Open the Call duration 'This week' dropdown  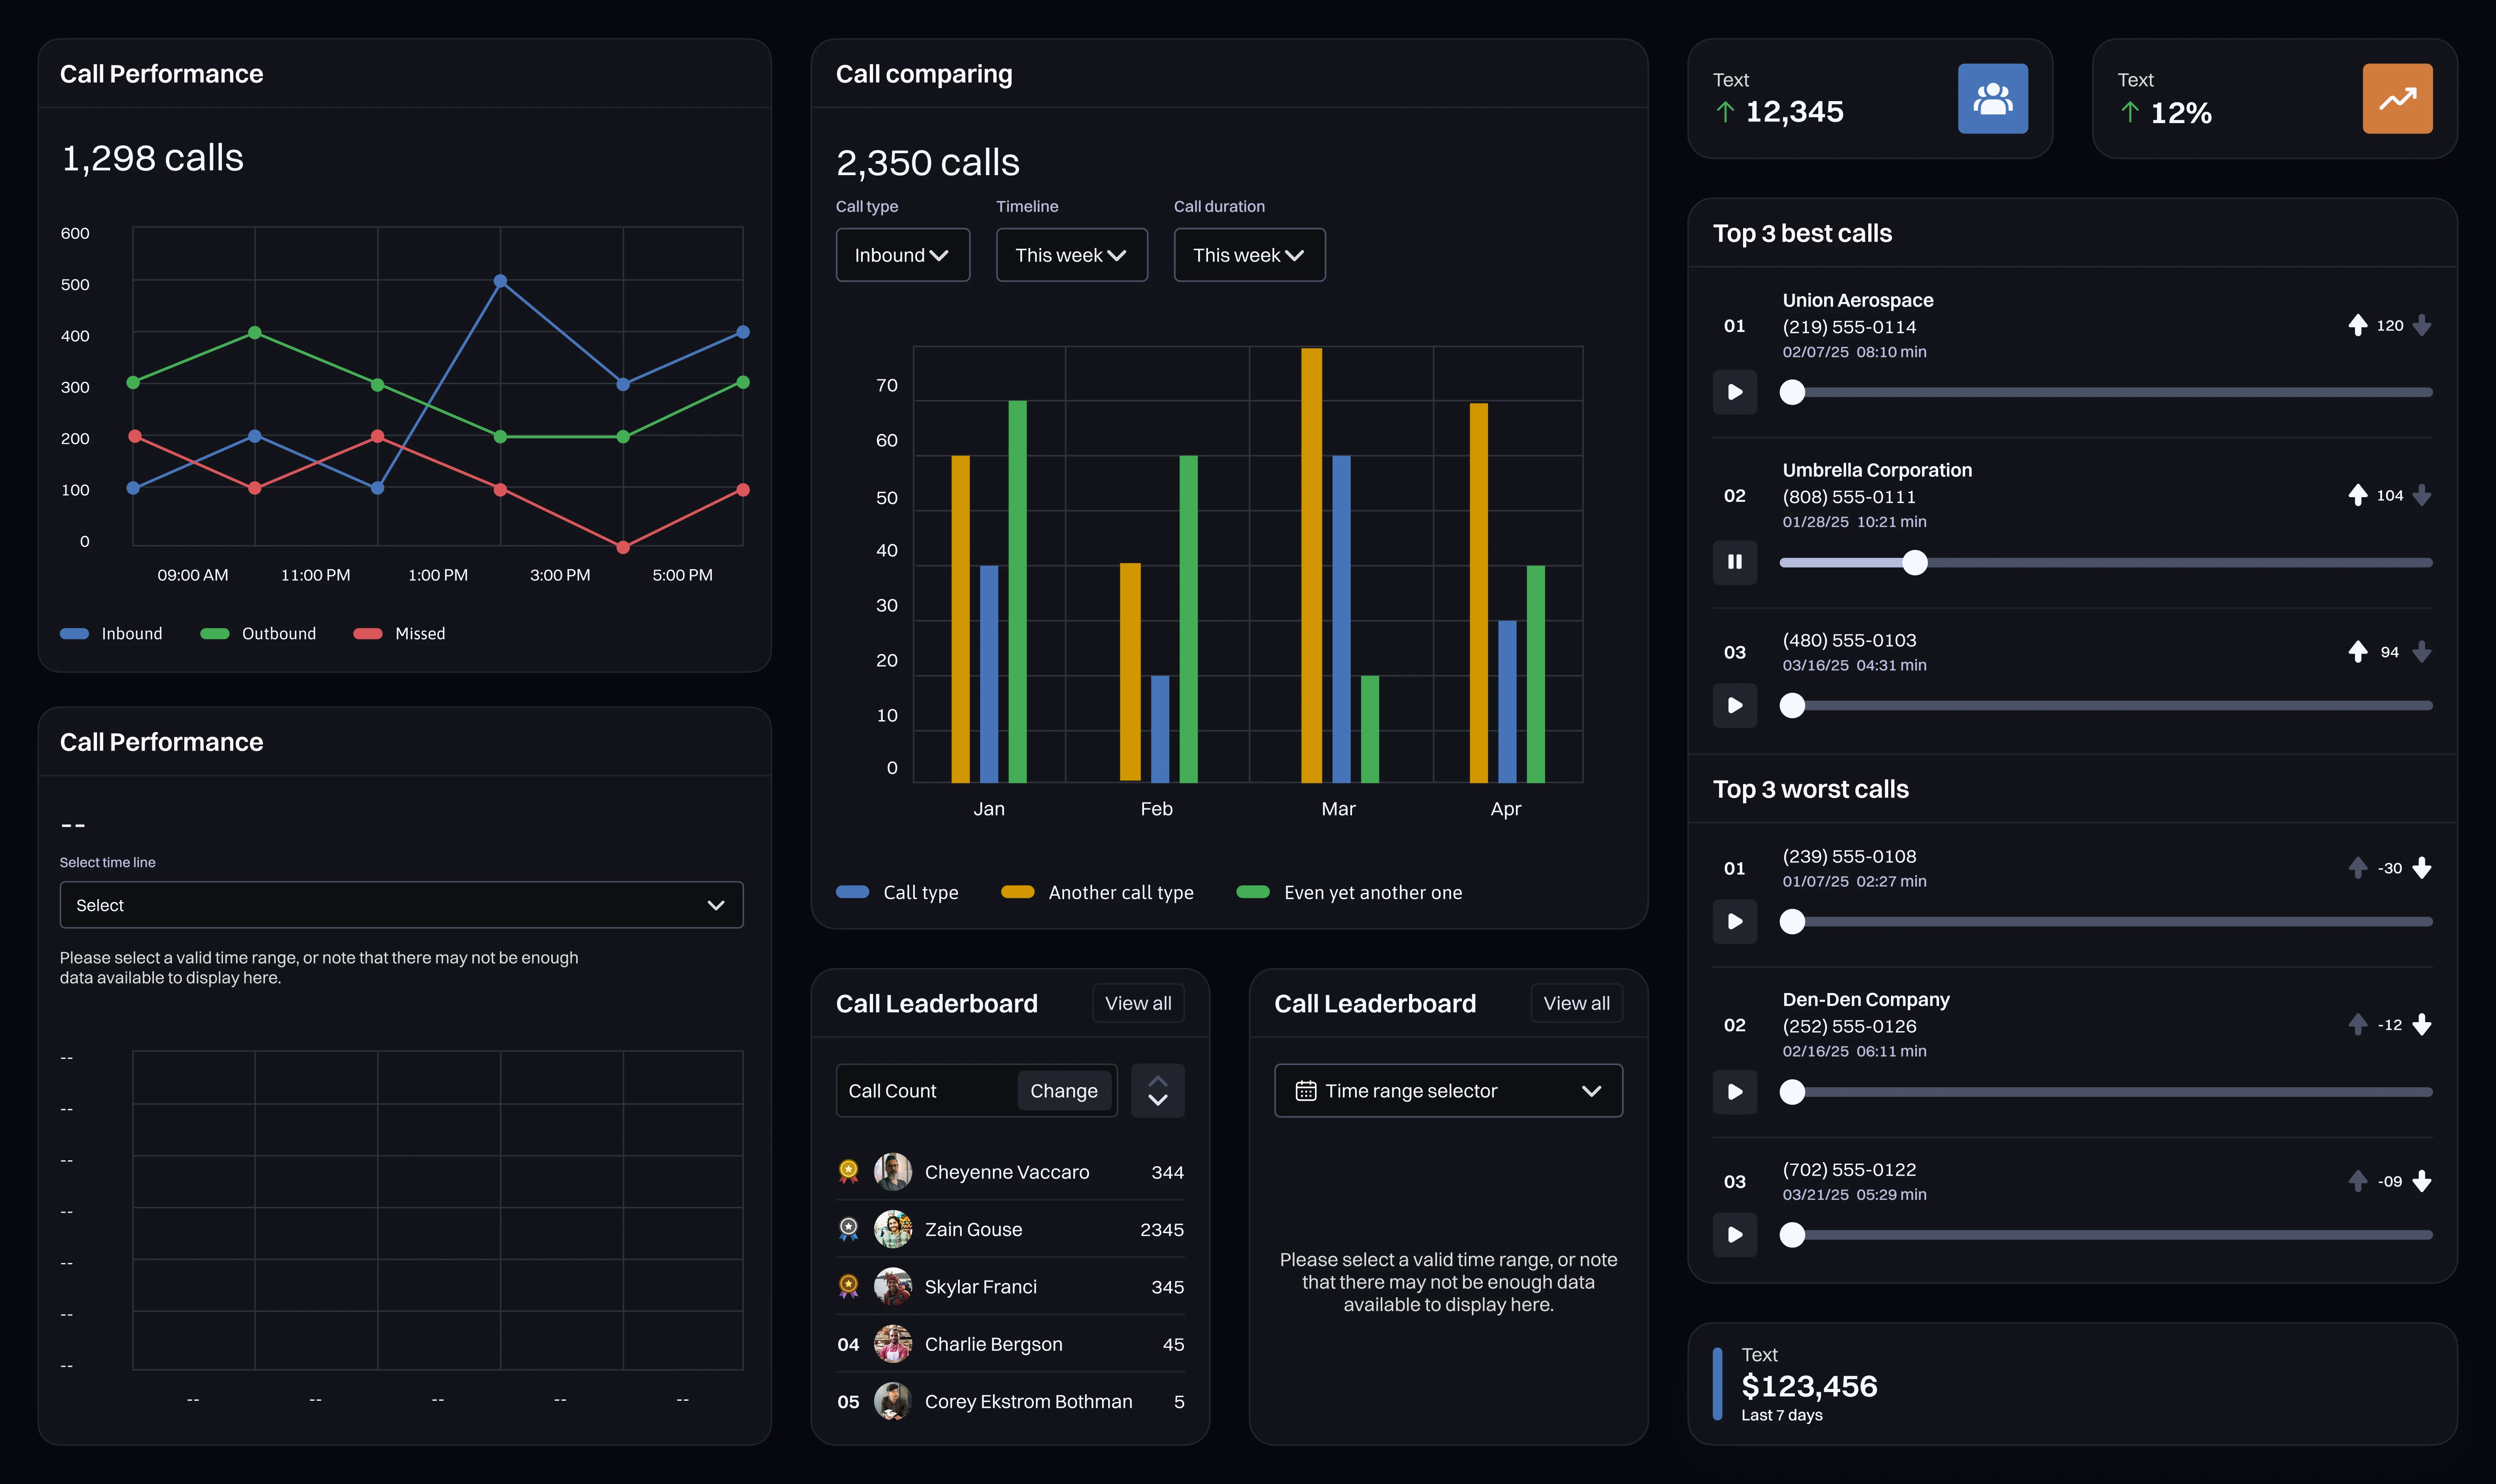[x=1250, y=255]
